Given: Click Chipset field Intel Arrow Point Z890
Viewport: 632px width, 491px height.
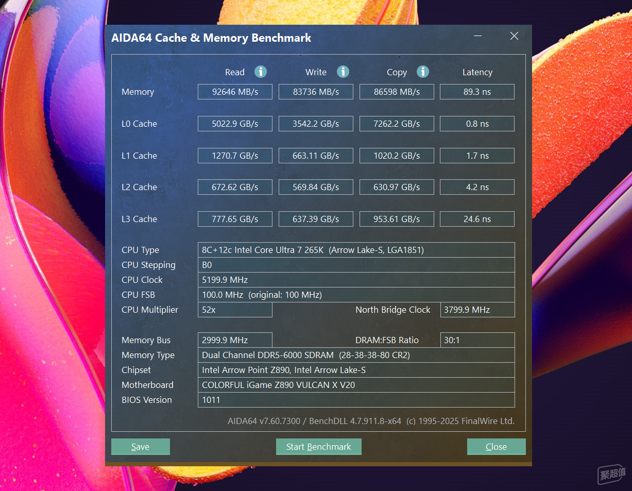Looking at the screenshot, I should point(356,370).
